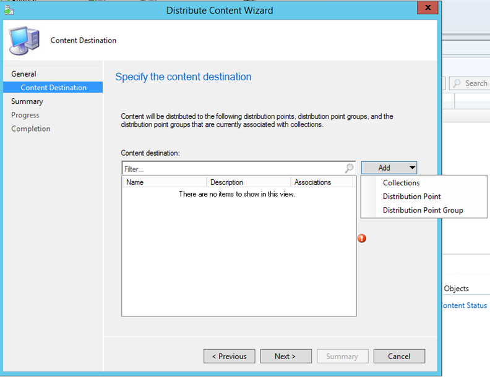This screenshot has width=490, height=377.
Task: Click the magnifier icon in the Filter box
Action: click(349, 168)
